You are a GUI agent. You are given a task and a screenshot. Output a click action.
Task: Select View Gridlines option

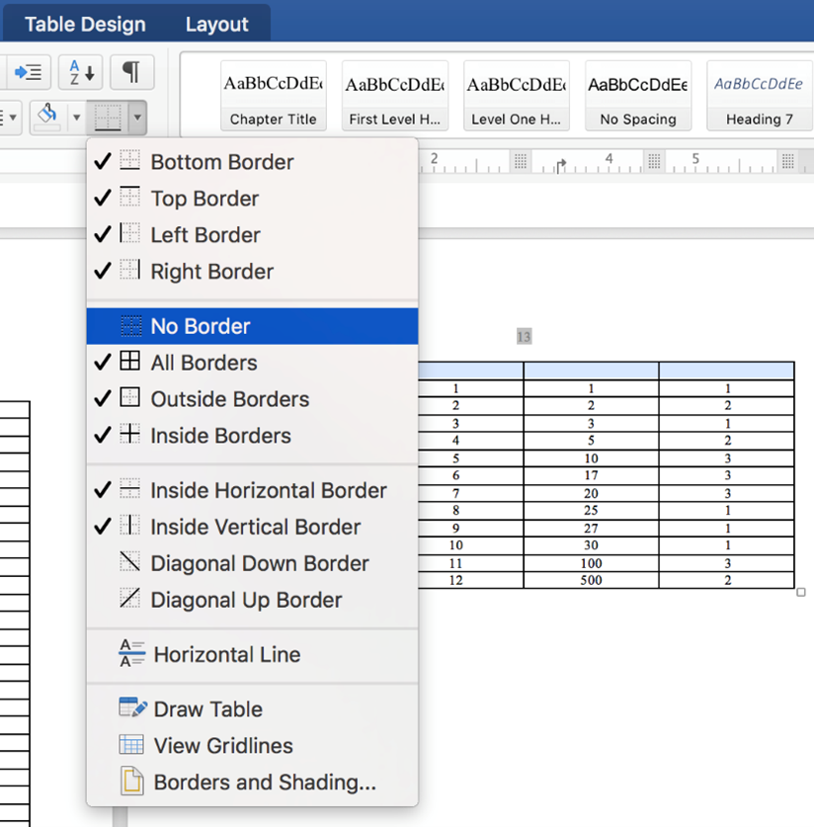(252, 745)
